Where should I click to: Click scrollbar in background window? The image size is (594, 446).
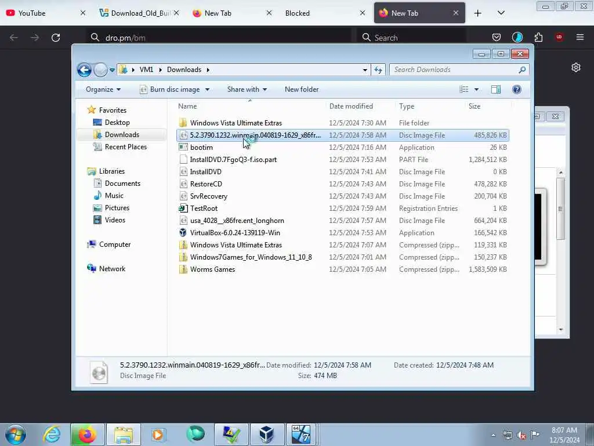[x=561, y=209]
